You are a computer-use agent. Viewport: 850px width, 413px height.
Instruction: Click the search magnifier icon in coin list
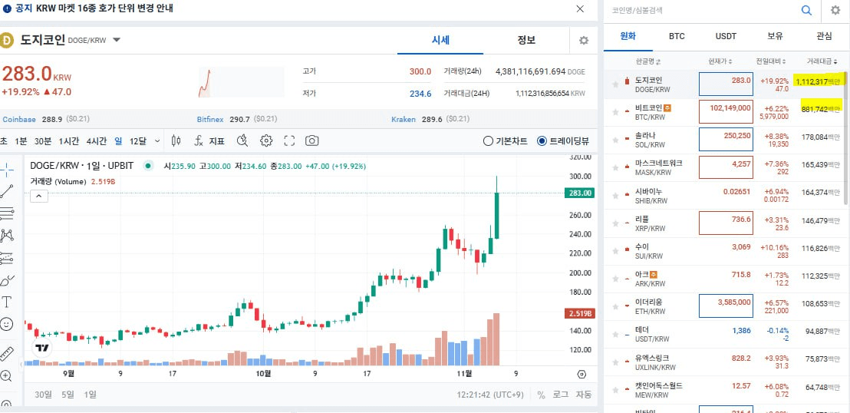tap(806, 10)
